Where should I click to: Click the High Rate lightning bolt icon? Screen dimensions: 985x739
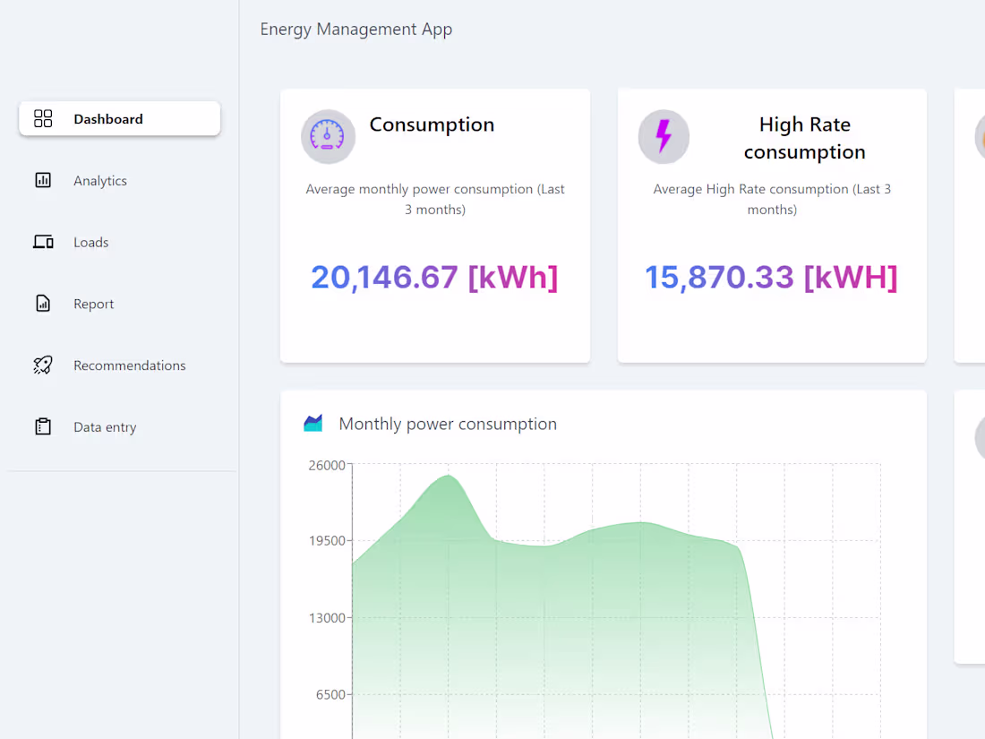(664, 136)
